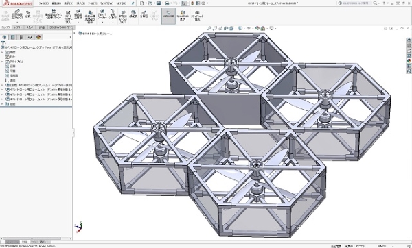
Task: Toggle the Instant3D button in the ribbon
Action: (x=168, y=16)
